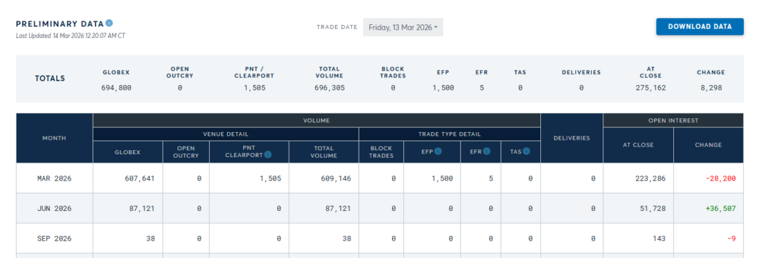
Task: Click the info icon beside Preliminary Data
Action: (x=109, y=23)
